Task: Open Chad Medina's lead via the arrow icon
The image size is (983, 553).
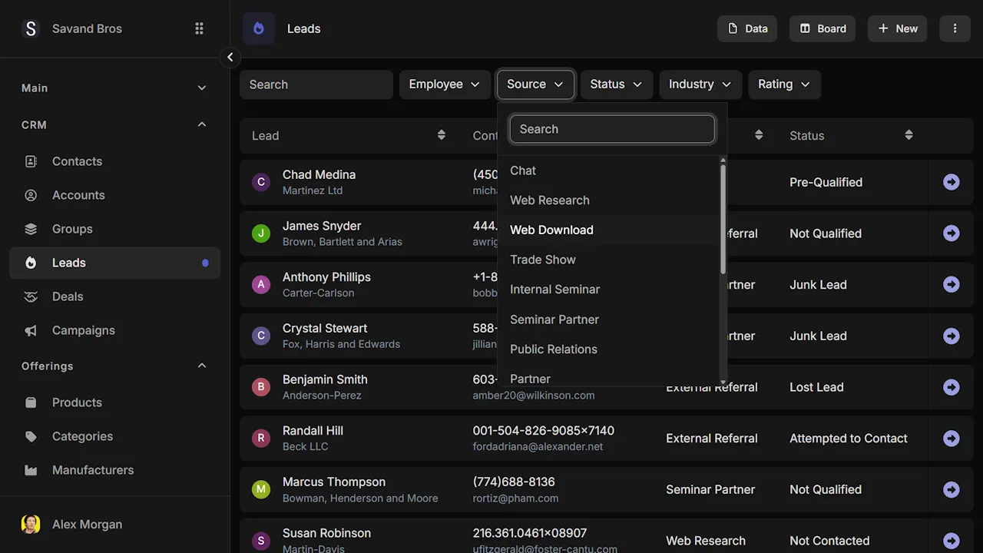Action: coord(952,182)
